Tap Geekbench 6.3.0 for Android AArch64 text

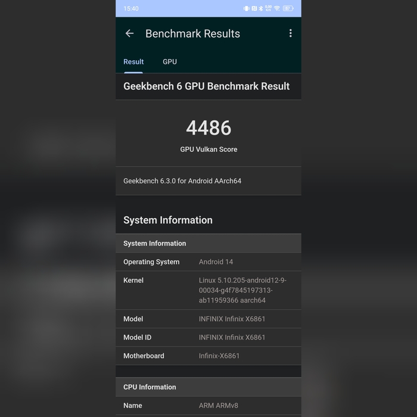(x=182, y=181)
